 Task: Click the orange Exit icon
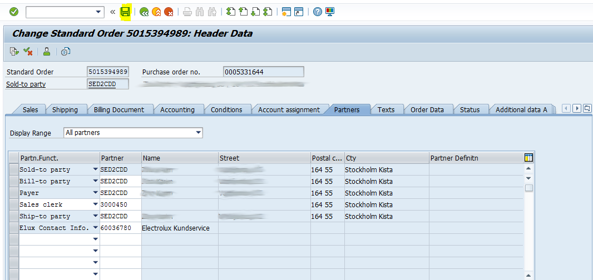[x=156, y=12]
